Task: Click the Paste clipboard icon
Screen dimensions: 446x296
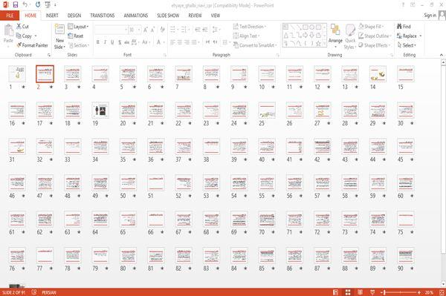Action: [x=8, y=30]
